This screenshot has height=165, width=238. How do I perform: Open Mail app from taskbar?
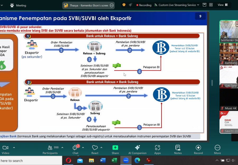coord(80,160)
